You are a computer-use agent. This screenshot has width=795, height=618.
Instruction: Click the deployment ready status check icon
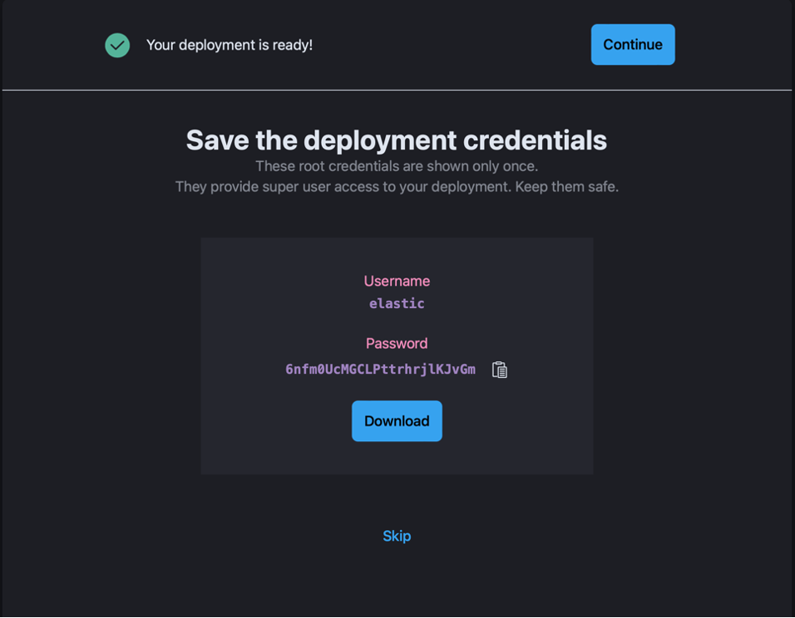click(117, 45)
